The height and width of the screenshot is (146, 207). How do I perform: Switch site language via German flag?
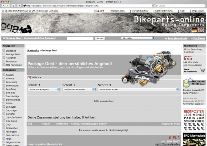194,30
